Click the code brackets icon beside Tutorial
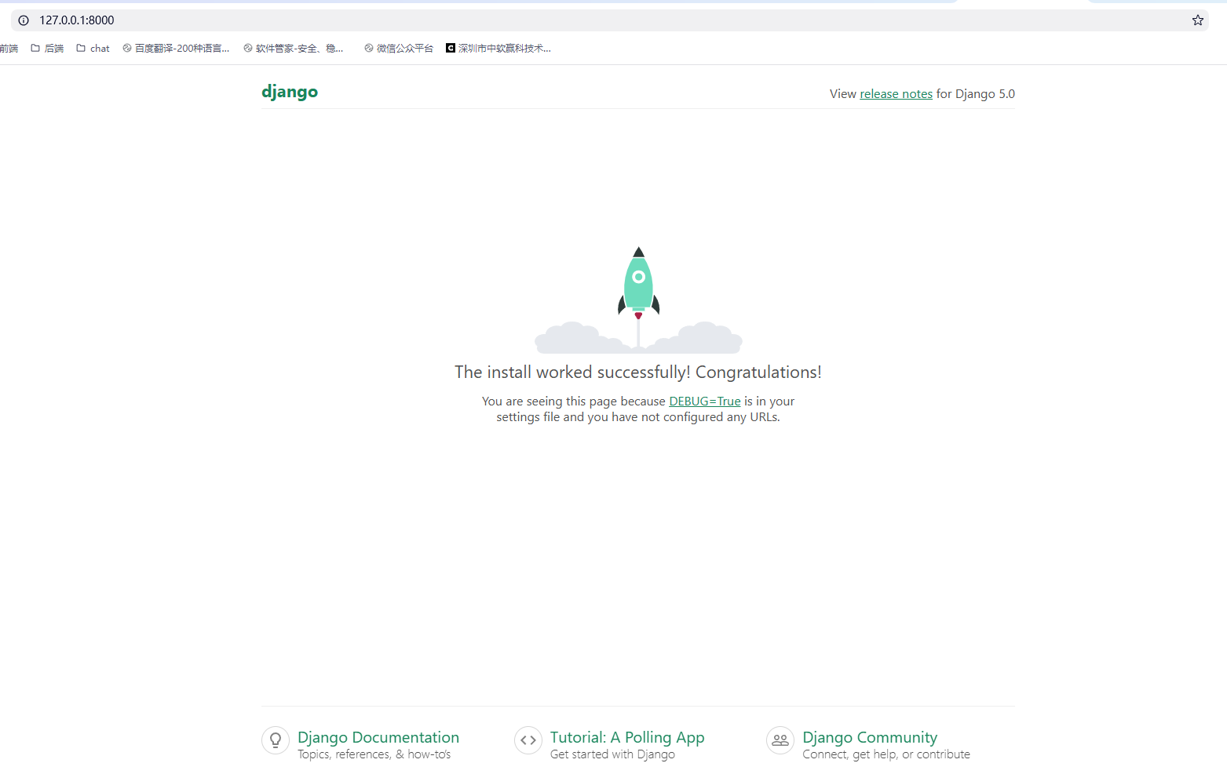1227x774 pixels. [x=528, y=740]
